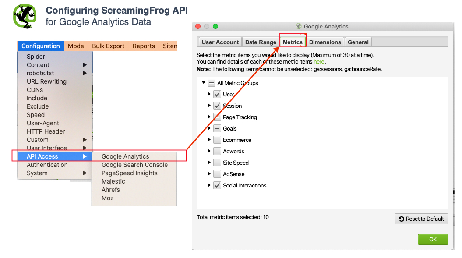Open the General tab

[358, 42]
